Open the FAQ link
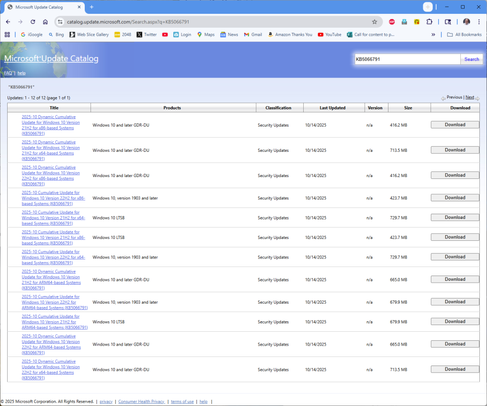 (8, 73)
